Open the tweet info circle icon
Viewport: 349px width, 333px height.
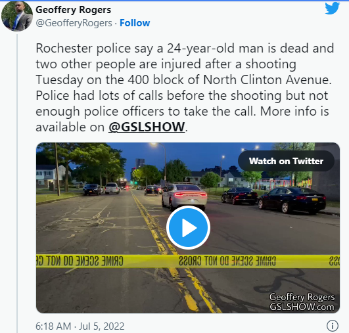[333, 326]
